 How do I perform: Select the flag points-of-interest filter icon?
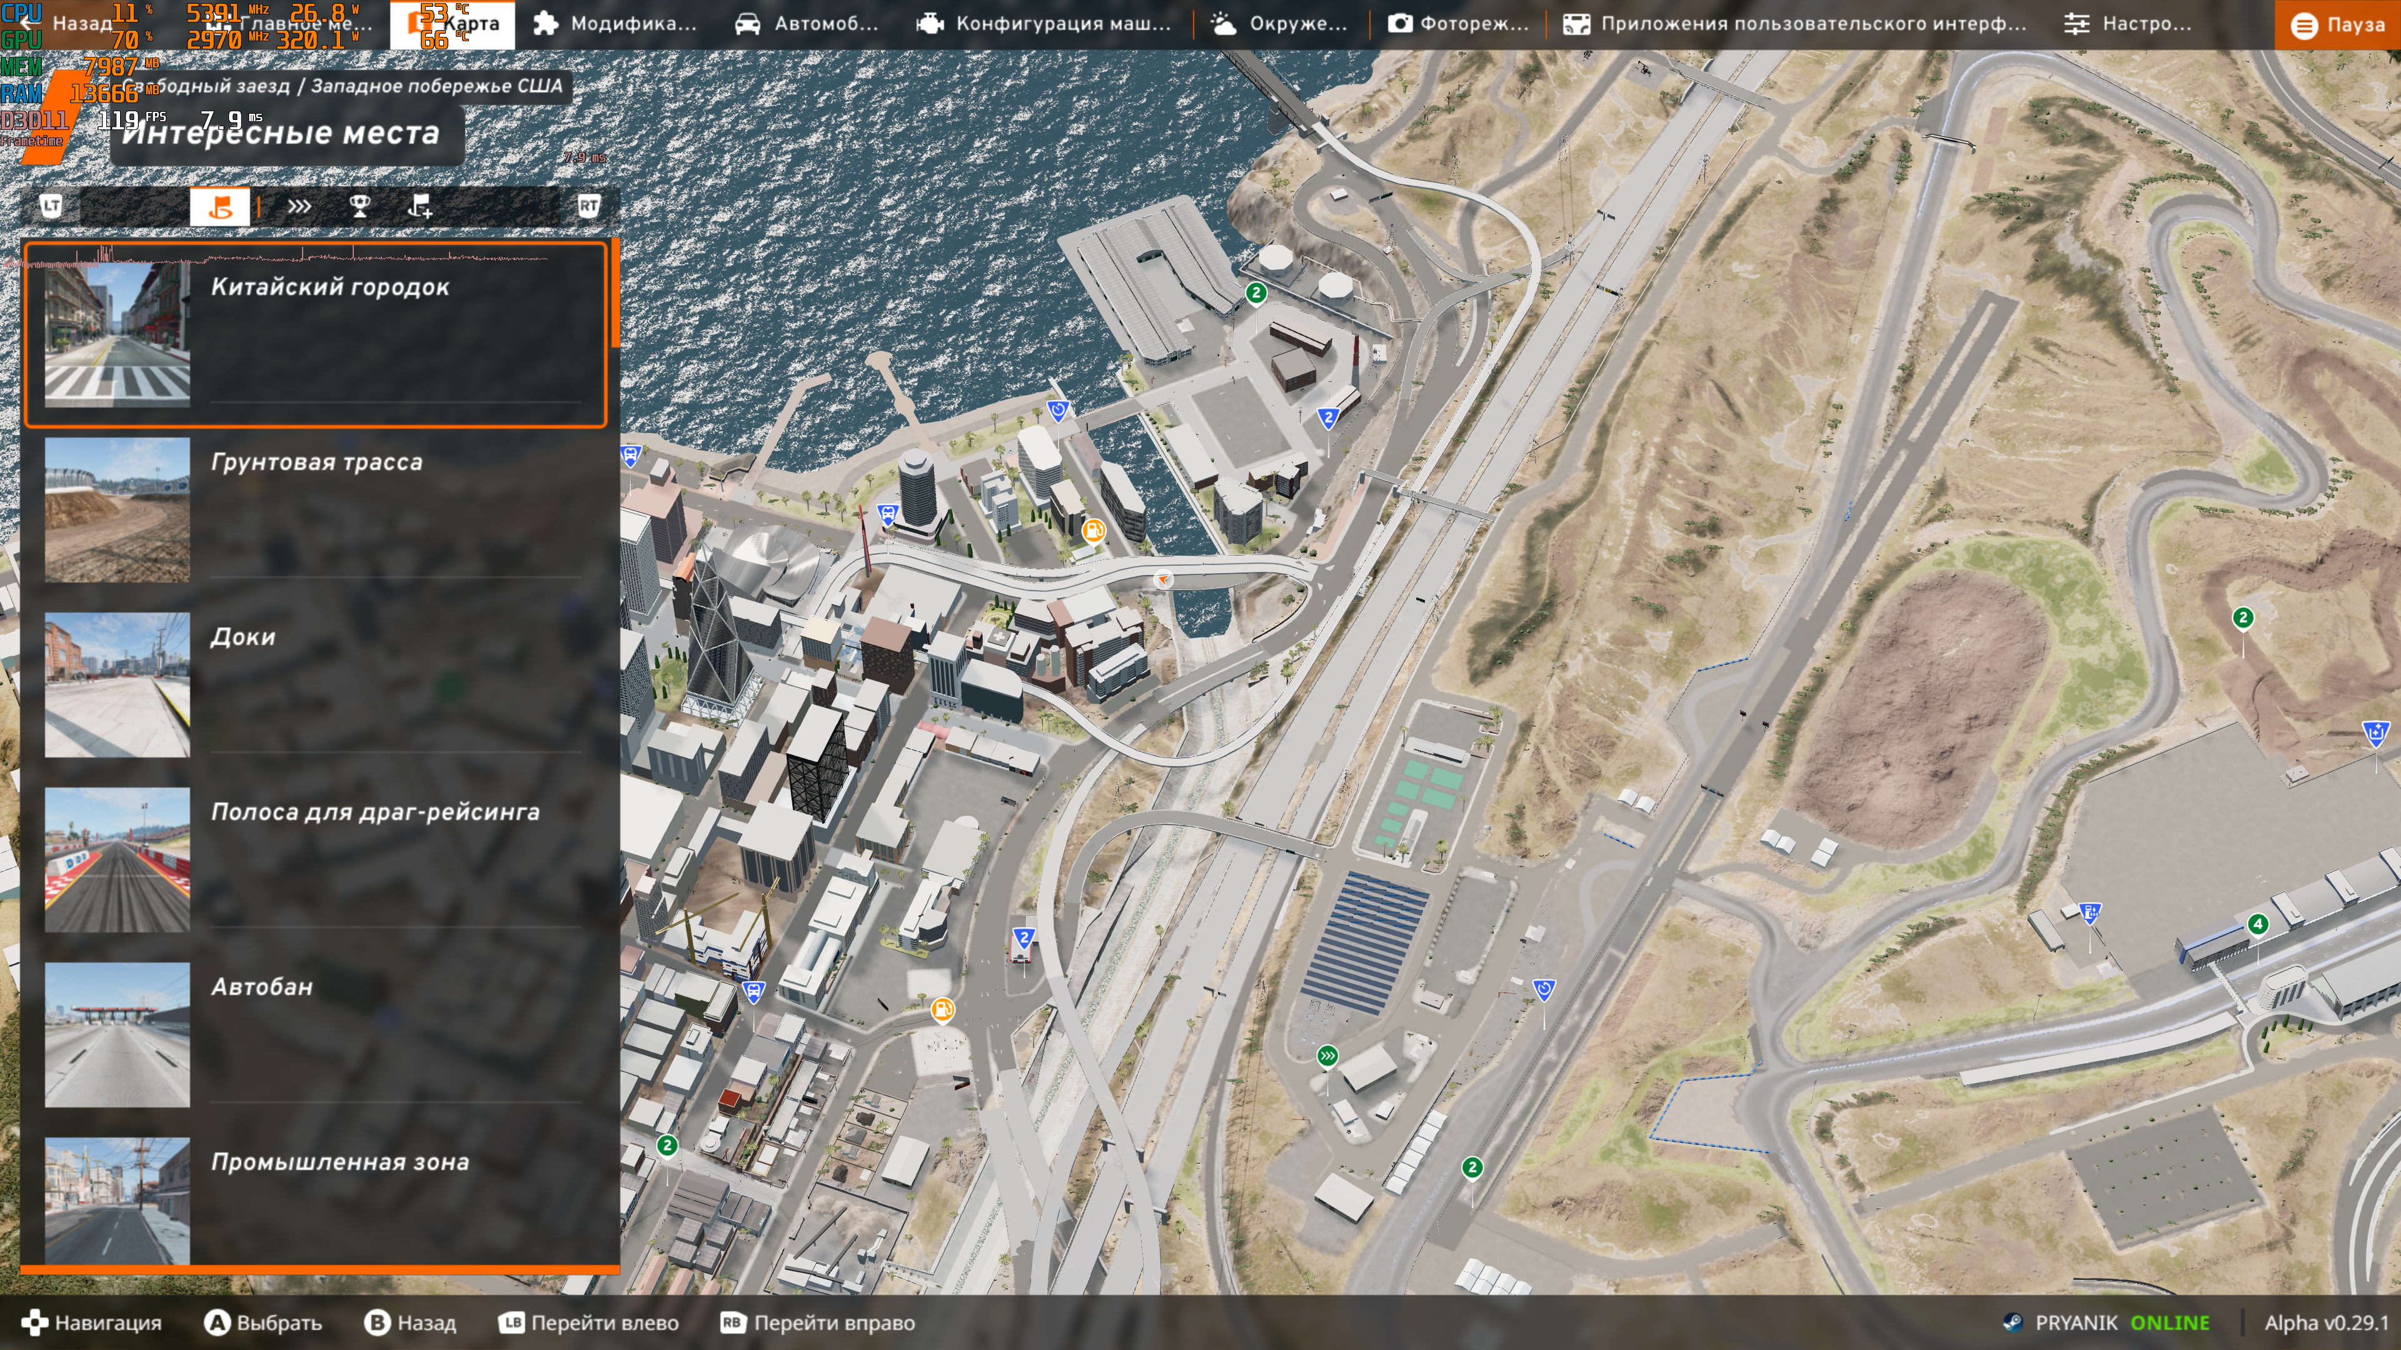[x=220, y=206]
